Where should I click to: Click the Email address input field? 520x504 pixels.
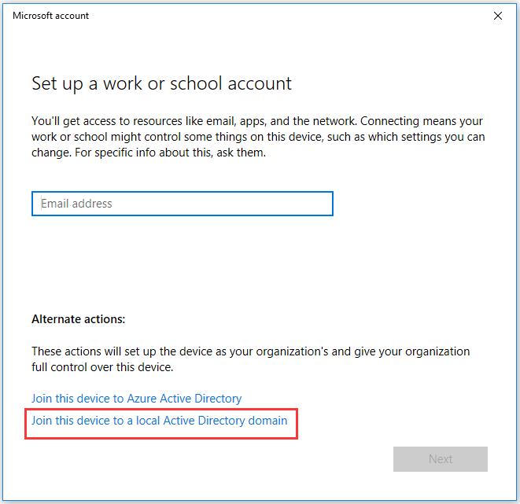pos(183,204)
